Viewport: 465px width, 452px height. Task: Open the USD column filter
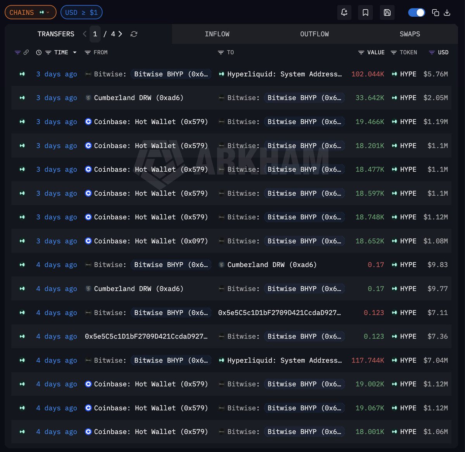[432, 52]
